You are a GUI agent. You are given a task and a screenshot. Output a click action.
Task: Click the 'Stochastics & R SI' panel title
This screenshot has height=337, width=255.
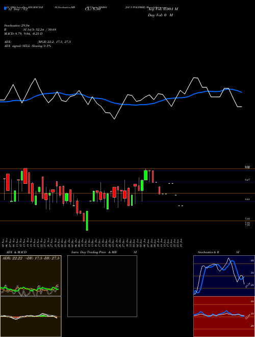pos(218,252)
